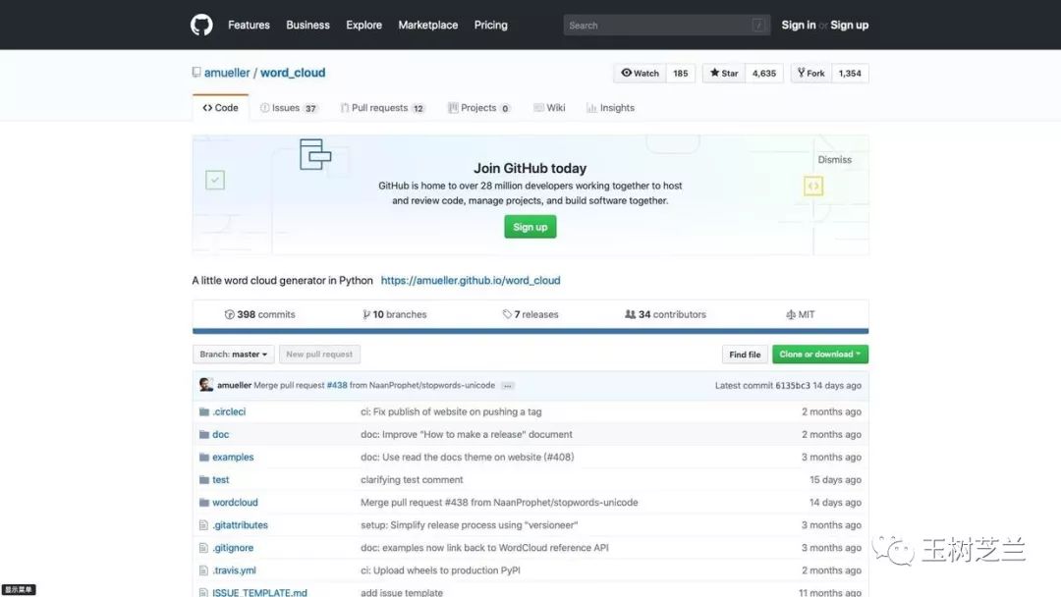Image resolution: width=1061 pixels, height=597 pixels.
Task: Open the Pricing page
Action: (490, 25)
